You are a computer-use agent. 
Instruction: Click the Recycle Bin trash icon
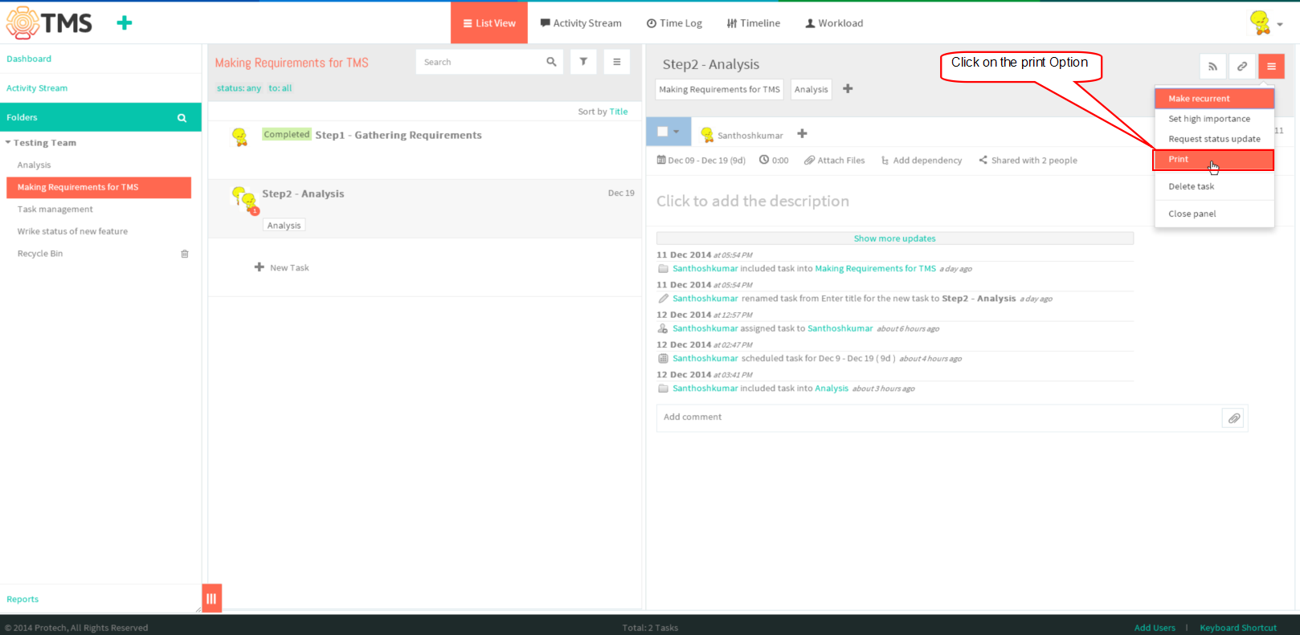pos(185,254)
